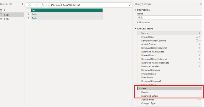204x107 pixels.
Task: Close the Query Settings pane
Action: (x=200, y=4)
